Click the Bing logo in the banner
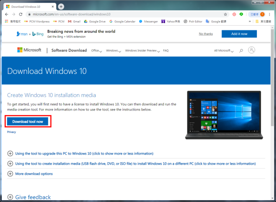276x202 pixels. point(38,34)
